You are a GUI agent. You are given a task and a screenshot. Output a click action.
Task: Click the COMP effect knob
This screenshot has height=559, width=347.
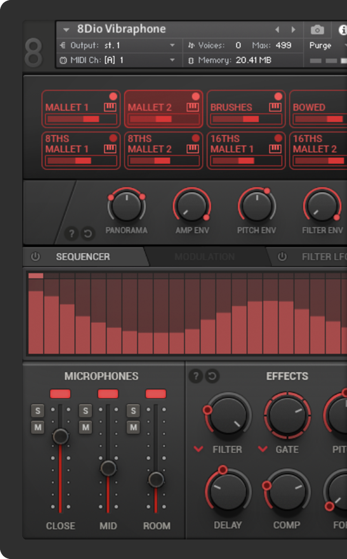coord(287,492)
